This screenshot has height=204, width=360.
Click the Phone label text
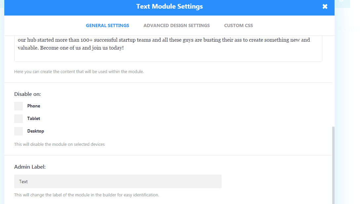pos(34,106)
